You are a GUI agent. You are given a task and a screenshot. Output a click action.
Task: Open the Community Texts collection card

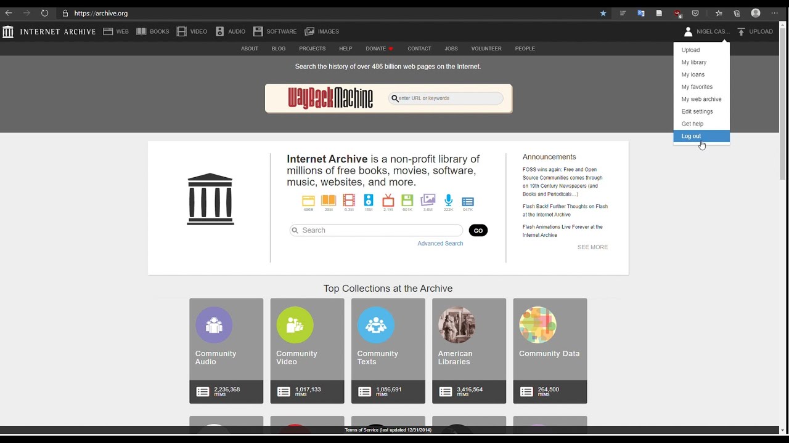(x=388, y=351)
